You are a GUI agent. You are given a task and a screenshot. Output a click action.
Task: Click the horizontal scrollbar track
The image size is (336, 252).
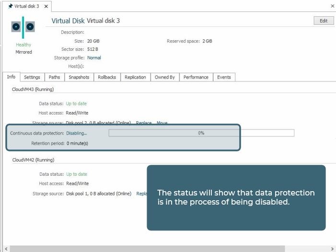click(x=144, y=249)
